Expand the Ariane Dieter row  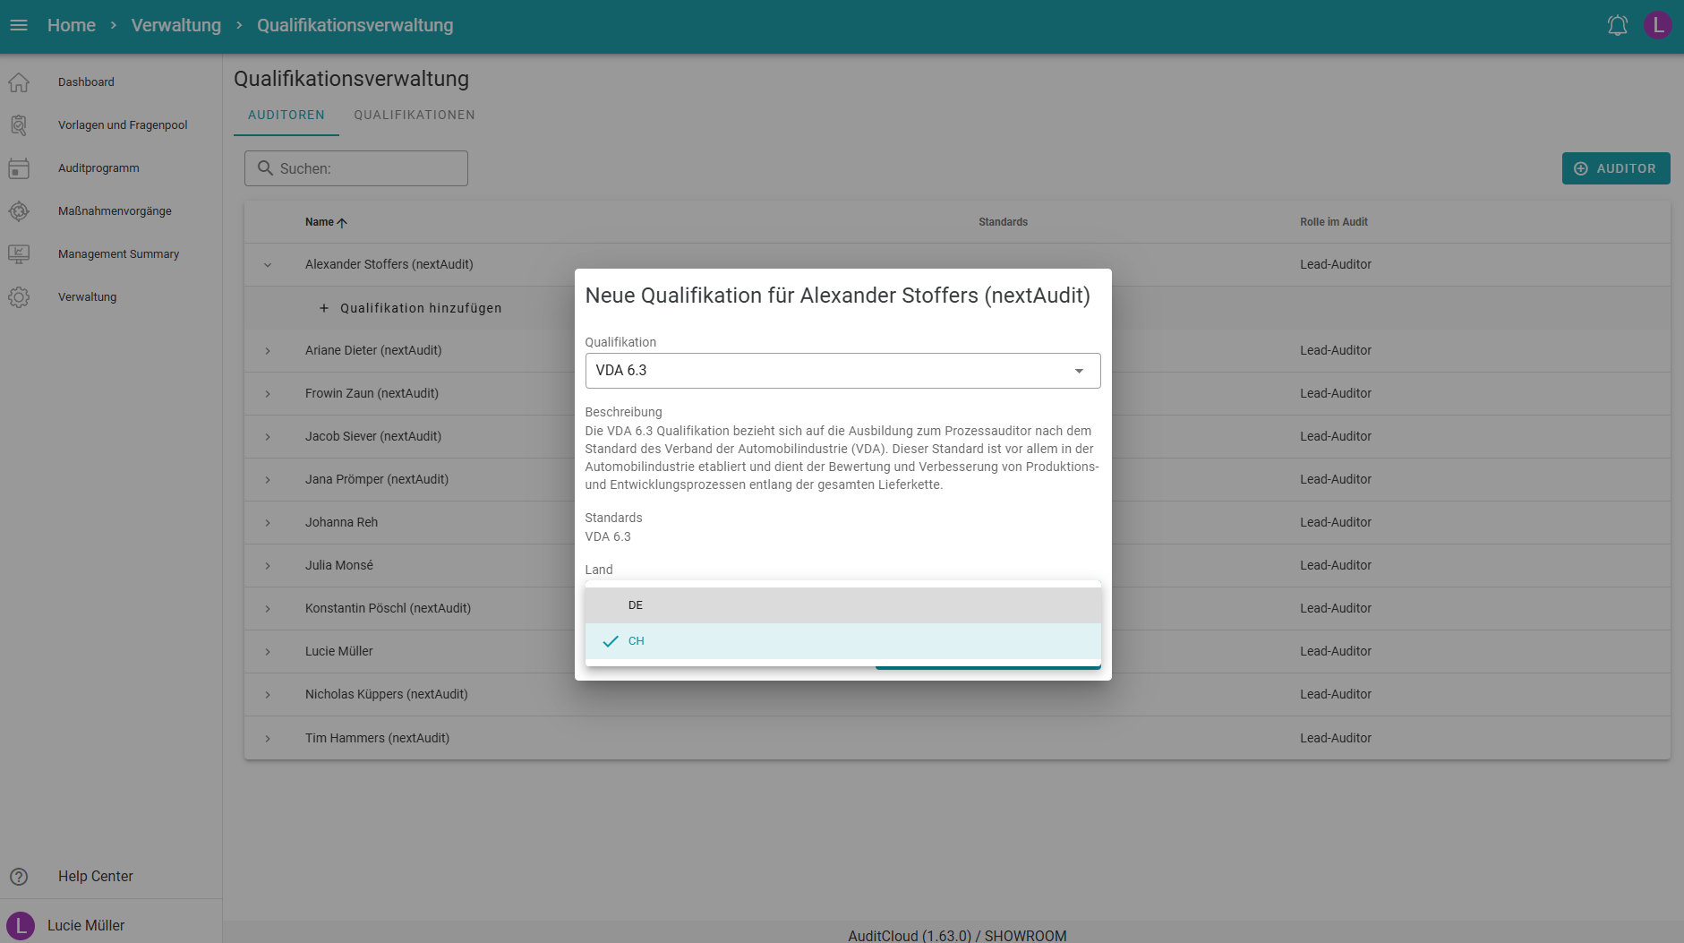coord(268,351)
